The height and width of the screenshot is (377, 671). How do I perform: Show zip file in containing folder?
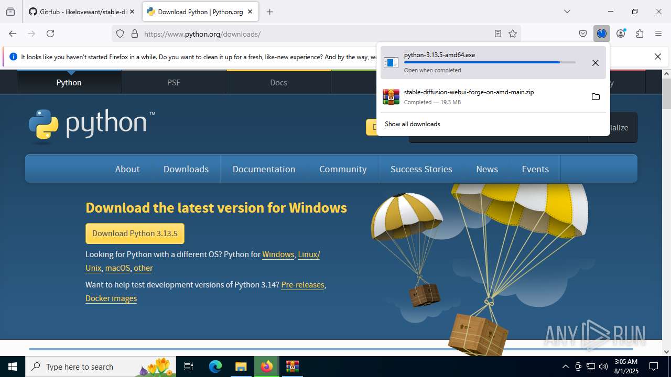596,96
